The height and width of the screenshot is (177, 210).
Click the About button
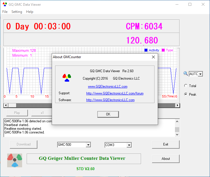(x=166, y=159)
